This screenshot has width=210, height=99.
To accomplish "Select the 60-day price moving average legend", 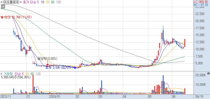I will tap(53, 2).
